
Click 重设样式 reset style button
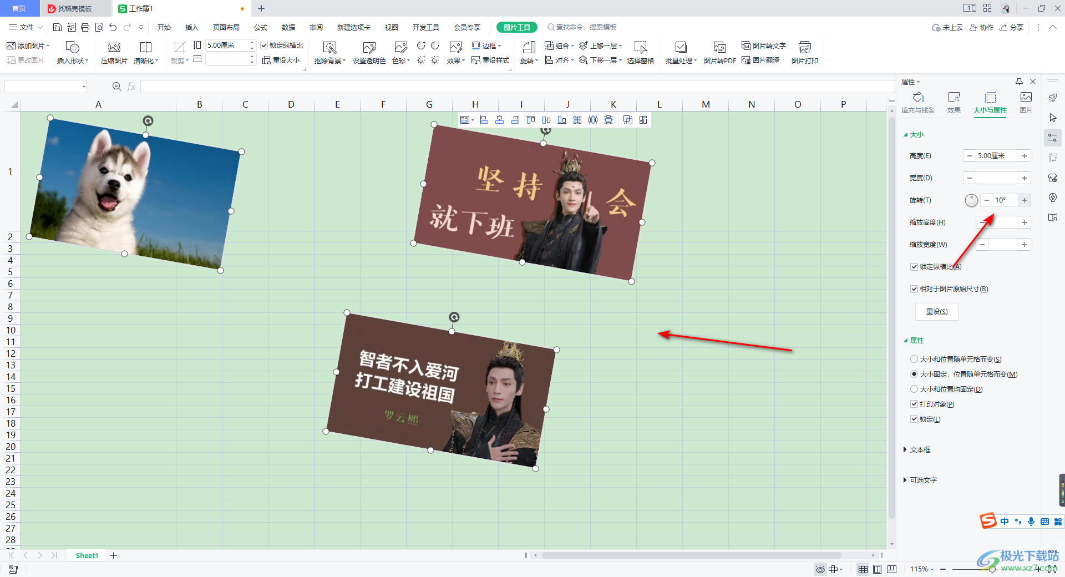point(490,60)
